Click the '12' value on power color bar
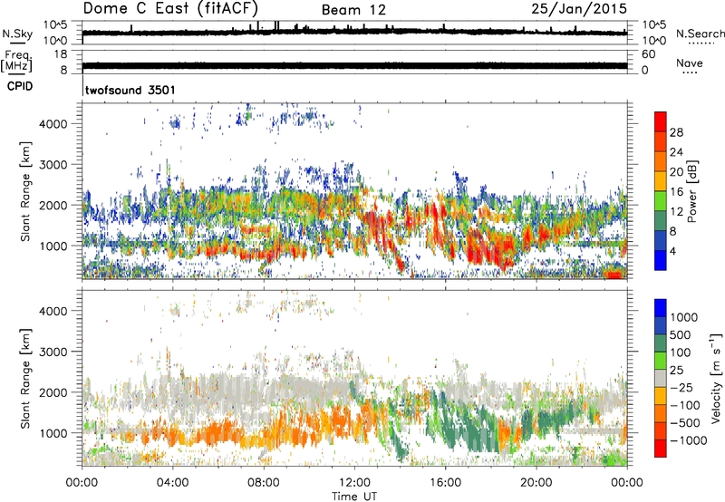 pyautogui.click(x=676, y=212)
